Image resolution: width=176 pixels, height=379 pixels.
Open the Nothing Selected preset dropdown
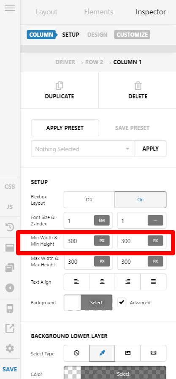(x=83, y=149)
